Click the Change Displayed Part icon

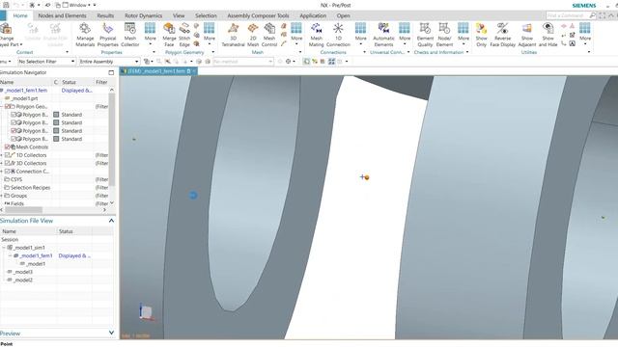click(x=6, y=29)
